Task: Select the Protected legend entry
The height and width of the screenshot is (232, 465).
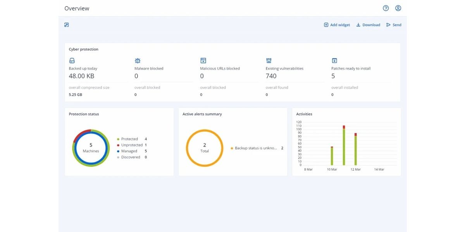Action: click(129, 139)
